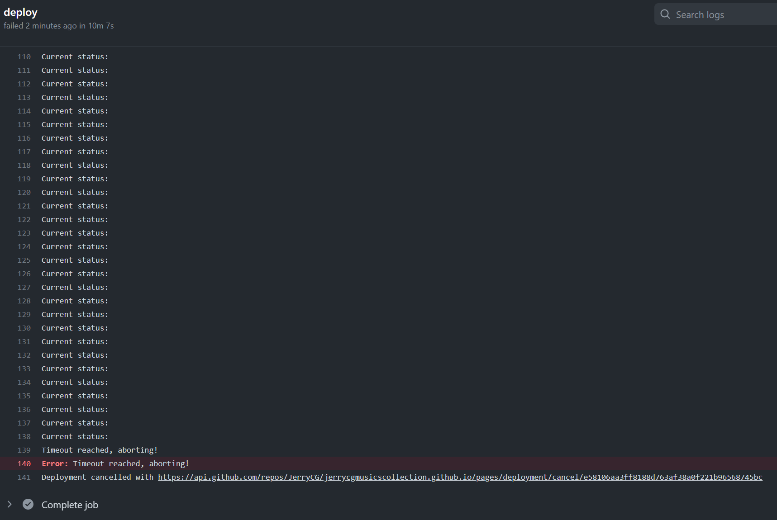777x520 pixels.
Task: Click the Timeout reached, aborting log entry
Action: coord(99,450)
